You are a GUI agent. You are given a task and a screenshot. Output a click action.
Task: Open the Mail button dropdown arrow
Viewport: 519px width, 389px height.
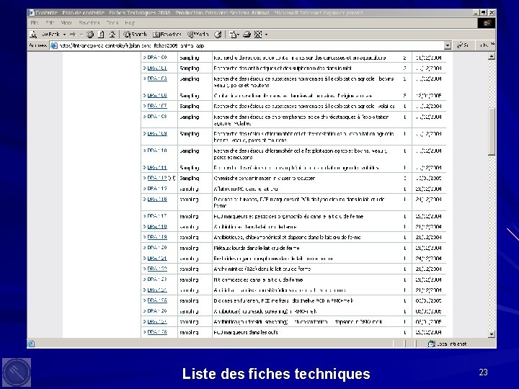point(239,35)
